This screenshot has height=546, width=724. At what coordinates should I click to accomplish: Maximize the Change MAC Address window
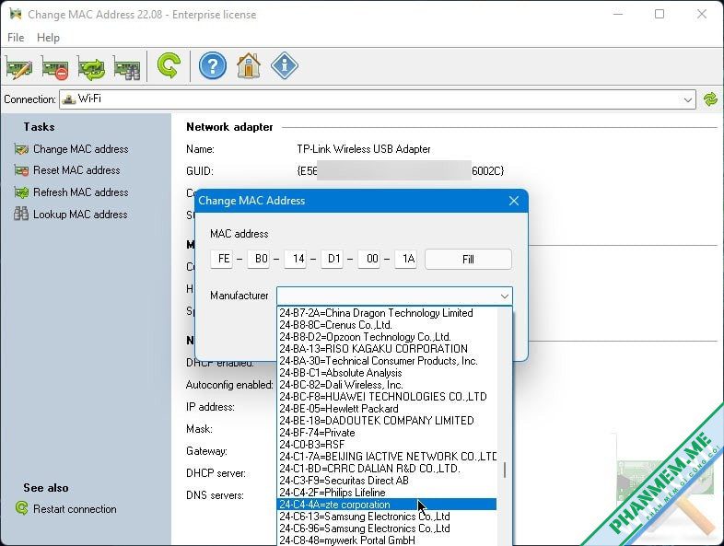pos(660,15)
